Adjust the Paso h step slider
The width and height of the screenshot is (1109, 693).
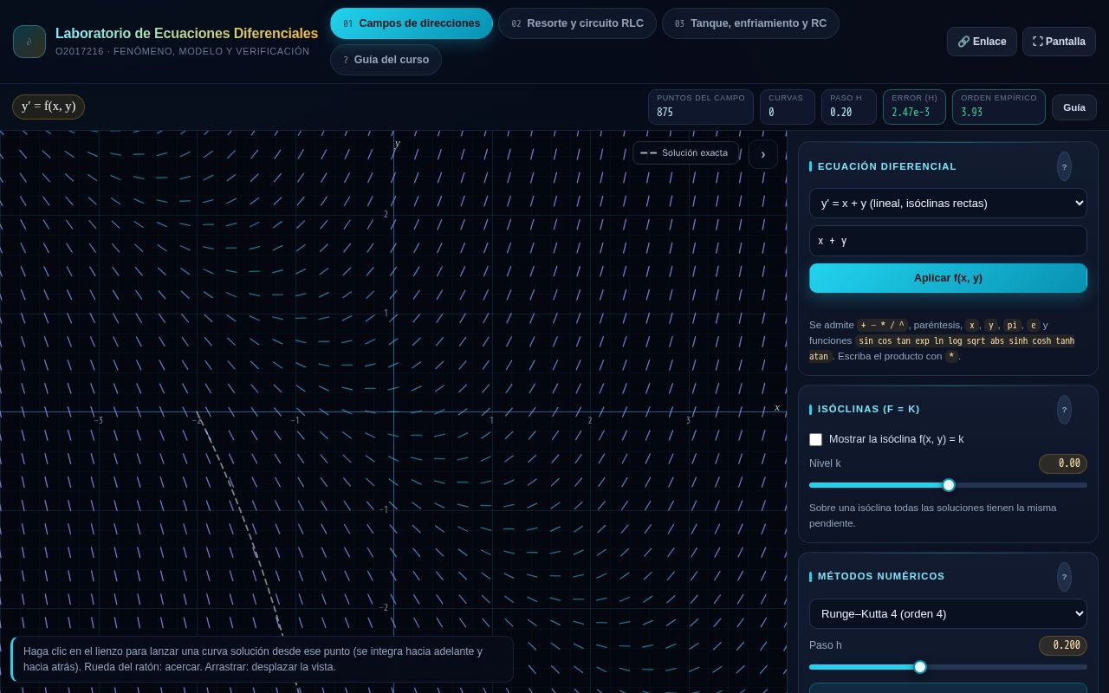948,667
